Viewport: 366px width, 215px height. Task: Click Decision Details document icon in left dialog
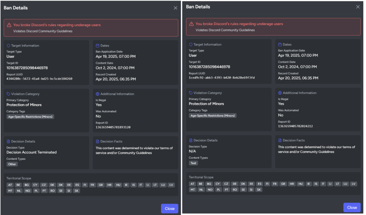click(8, 141)
